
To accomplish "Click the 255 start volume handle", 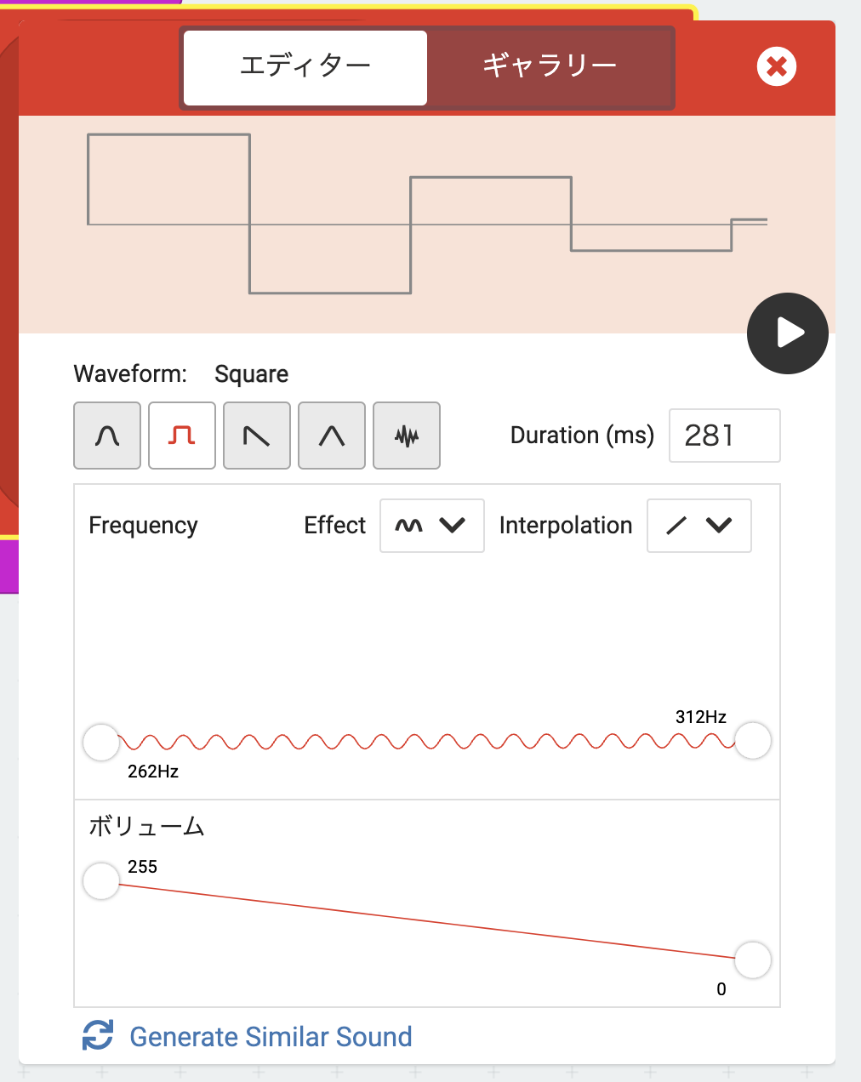I will 101,881.
